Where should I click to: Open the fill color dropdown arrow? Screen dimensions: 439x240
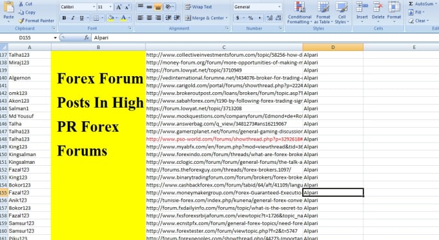pos(116,18)
